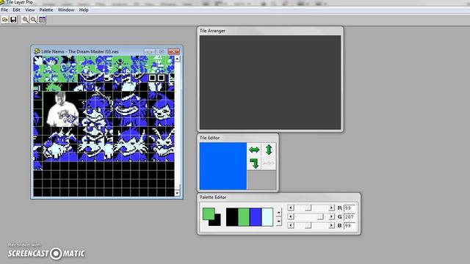Viewport: 470px width, 264px height.
Task: Click the Tile Editor title bar
Action: pos(238,138)
